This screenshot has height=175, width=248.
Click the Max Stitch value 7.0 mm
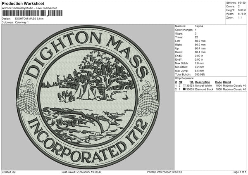point(200,63)
